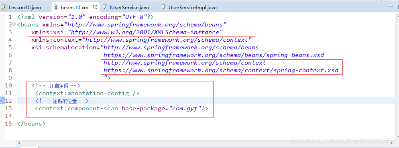399x148 pixels.
Task: Collapse the beans element fold on line 2
Action: [x=14, y=24]
